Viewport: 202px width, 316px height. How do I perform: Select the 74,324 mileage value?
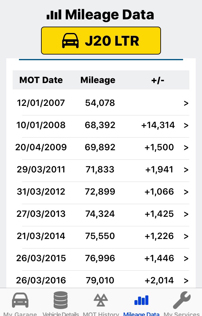pyautogui.click(x=100, y=214)
